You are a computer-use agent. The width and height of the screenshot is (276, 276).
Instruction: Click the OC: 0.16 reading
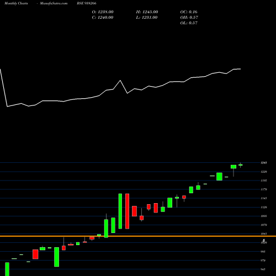click(189, 12)
